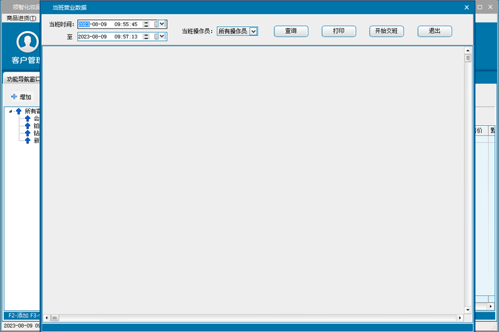Click the 2023-08-09 status bar date
499x332 pixels.
(18, 326)
